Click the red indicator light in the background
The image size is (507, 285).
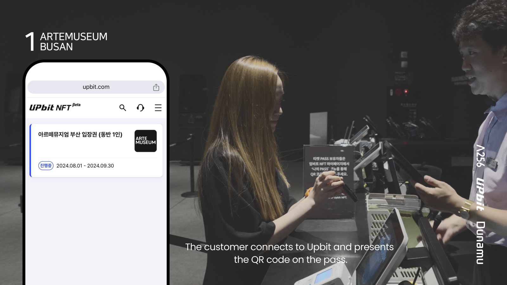[x=406, y=92]
